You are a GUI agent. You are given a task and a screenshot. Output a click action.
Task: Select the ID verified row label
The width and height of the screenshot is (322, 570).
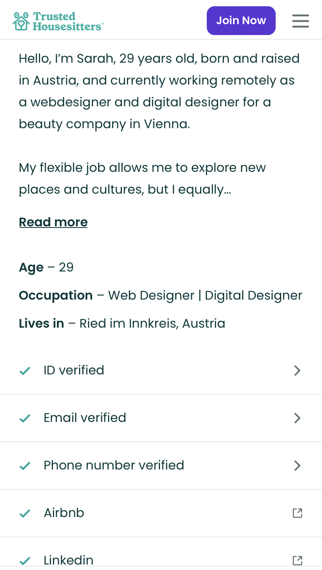pyautogui.click(x=74, y=370)
